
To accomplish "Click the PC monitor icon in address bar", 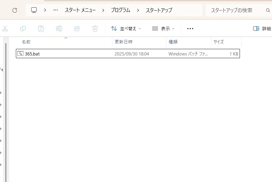I will pos(34,10).
